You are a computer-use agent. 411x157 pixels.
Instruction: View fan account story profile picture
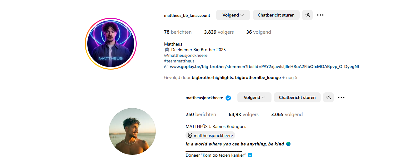[x=111, y=44]
